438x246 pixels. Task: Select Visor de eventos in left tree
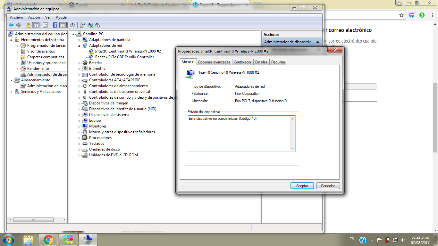[x=41, y=51]
